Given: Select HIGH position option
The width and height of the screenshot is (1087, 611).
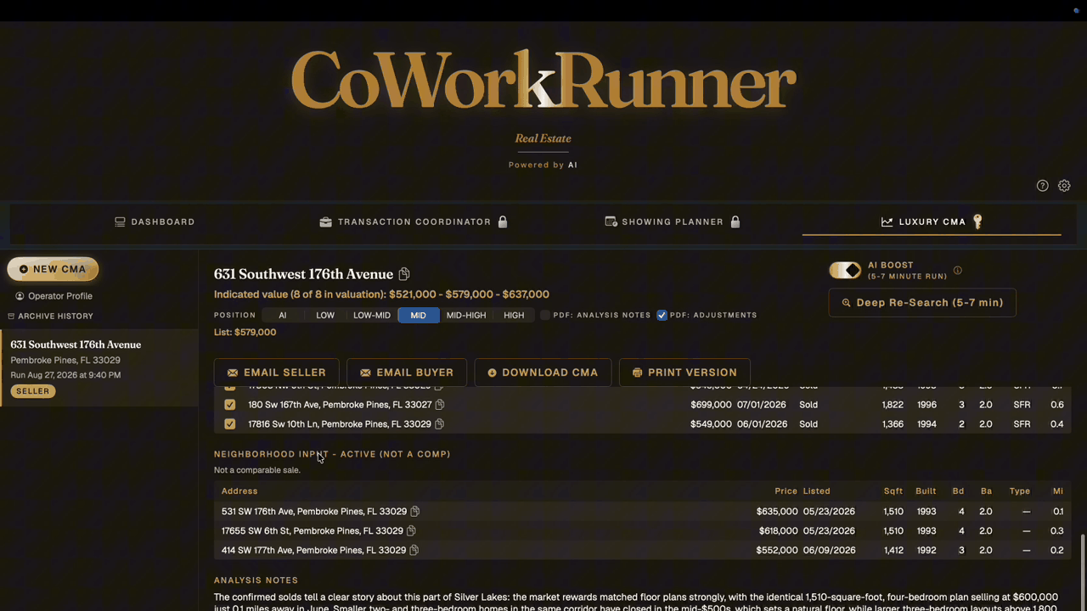Looking at the screenshot, I should (514, 316).
